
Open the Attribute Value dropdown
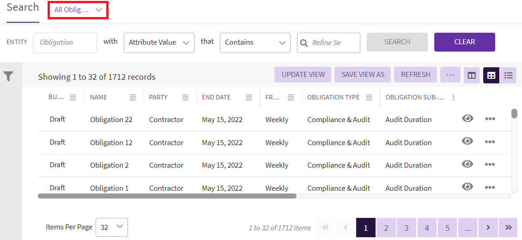159,42
